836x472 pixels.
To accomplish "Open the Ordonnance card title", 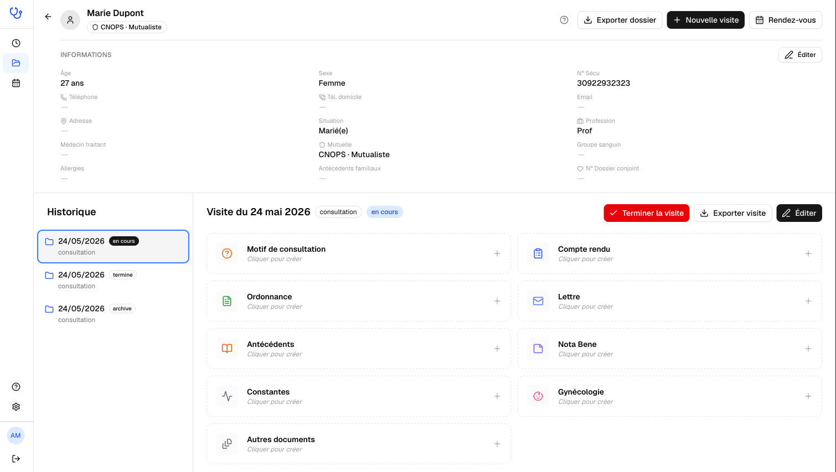I will pos(269,297).
